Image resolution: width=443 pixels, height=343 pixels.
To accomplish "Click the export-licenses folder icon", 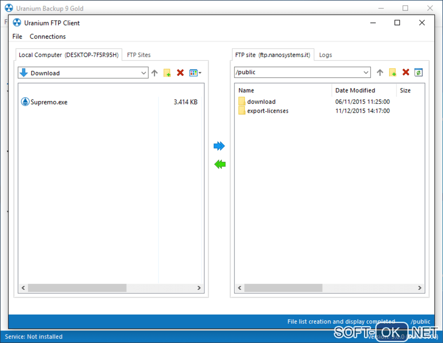I will point(242,110).
